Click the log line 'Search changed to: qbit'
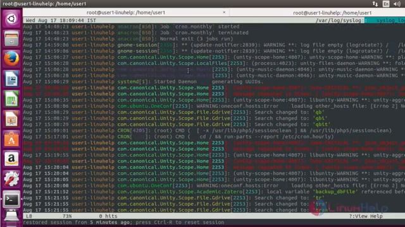This screenshot has height=227, width=405. point(177,125)
